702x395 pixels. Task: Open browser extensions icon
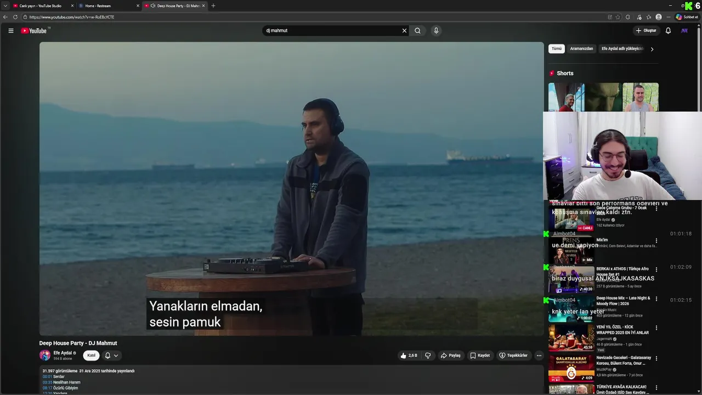click(x=628, y=17)
